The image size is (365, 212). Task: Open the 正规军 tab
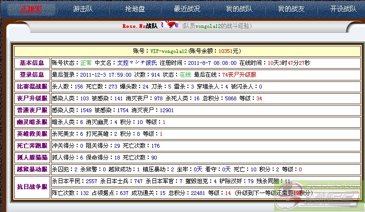[31, 9]
